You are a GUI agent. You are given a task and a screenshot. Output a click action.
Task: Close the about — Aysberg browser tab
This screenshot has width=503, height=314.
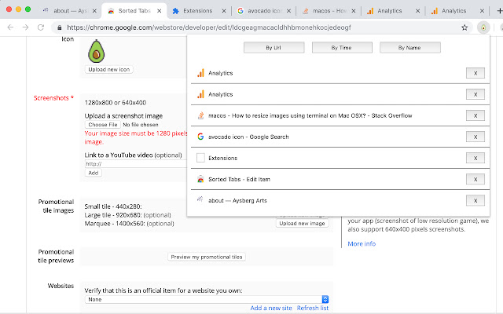[x=94, y=11]
